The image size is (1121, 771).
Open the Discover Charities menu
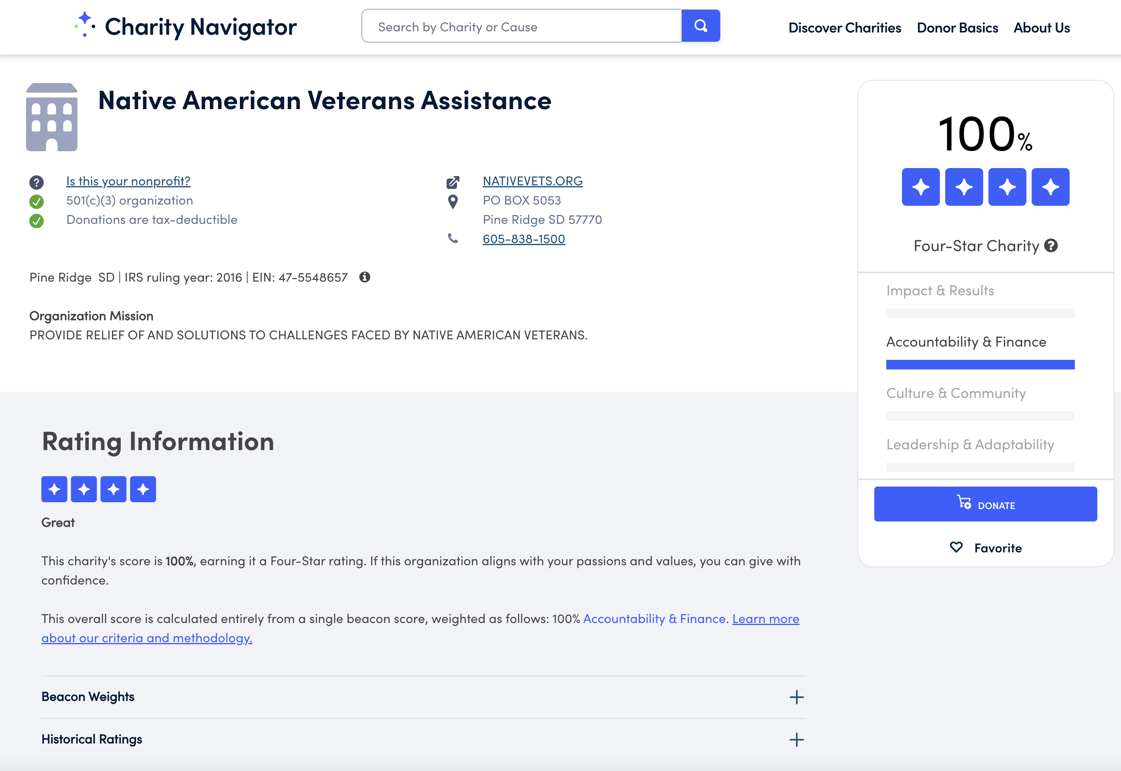pos(845,28)
